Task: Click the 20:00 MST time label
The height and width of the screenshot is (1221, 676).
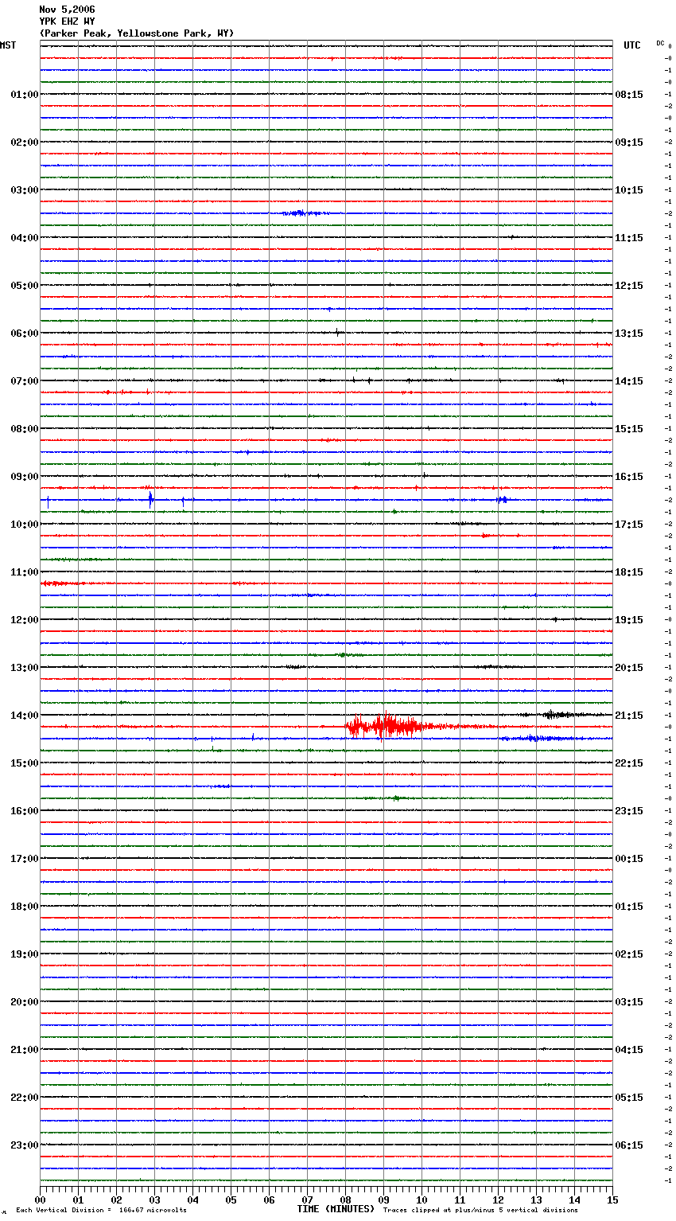Action: coord(25,1002)
